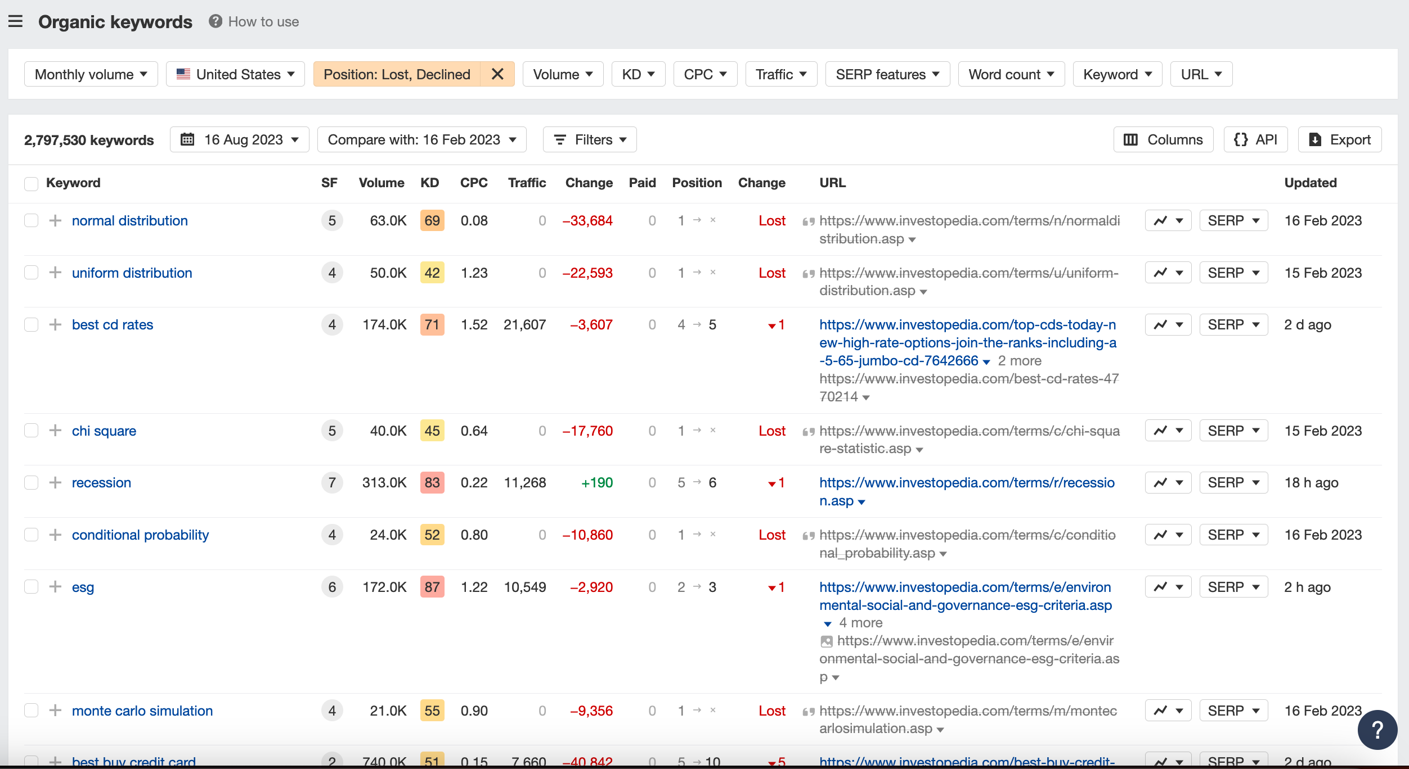Open the recession keyword link
Screen dimensions: 1409x769
[101, 482]
